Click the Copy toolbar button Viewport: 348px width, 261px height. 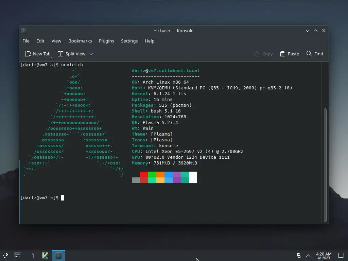point(263,54)
